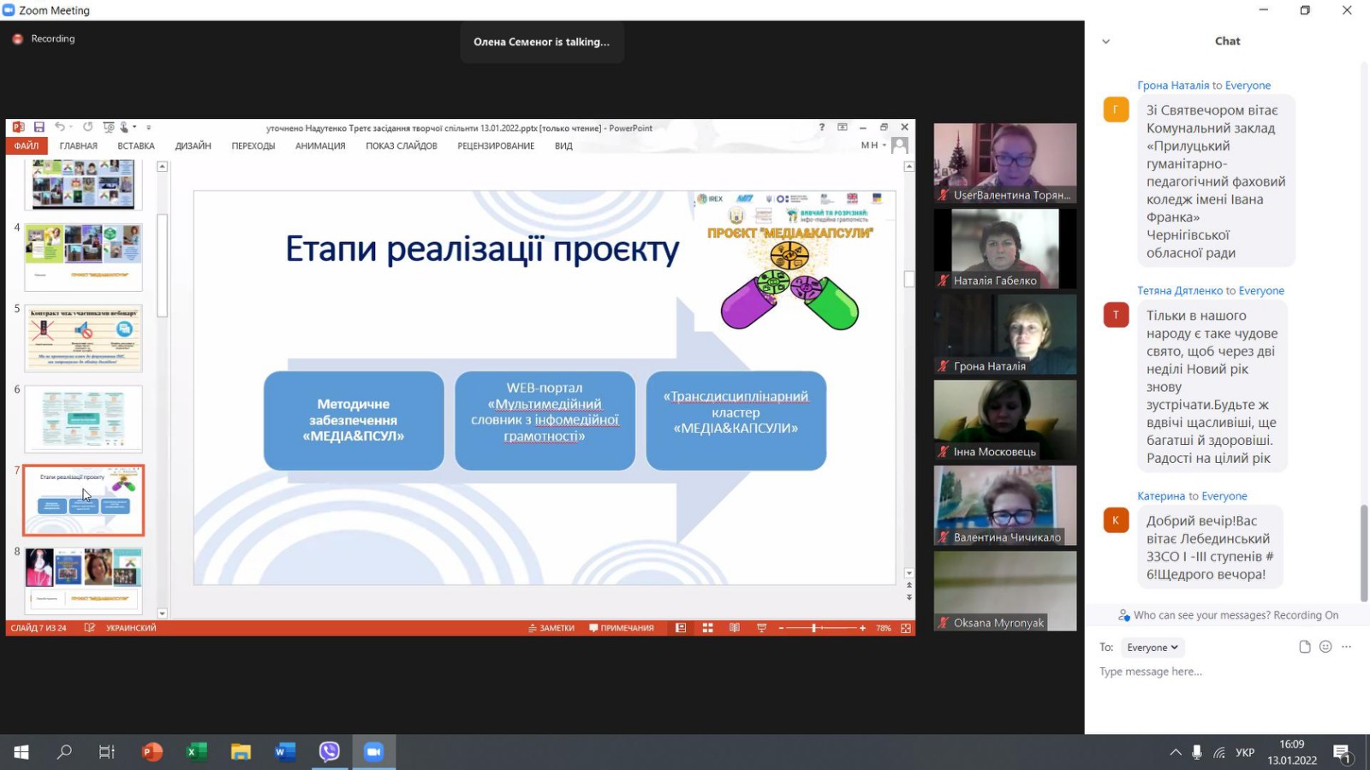Click the file attachment icon in chat
Viewport: 1370px width, 770px height.
coord(1304,647)
